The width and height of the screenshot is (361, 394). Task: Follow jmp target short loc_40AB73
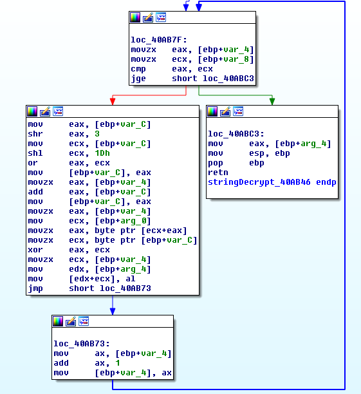[110, 288]
